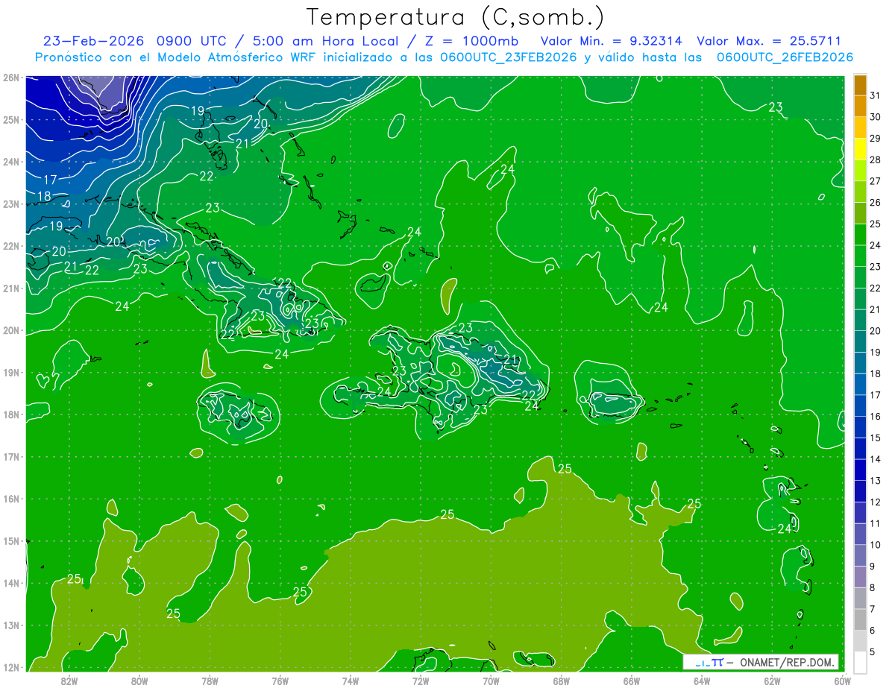This screenshot has height=691, width=895.
Task: Click the "72W" longitude axis label
Action: pos(421,681)
